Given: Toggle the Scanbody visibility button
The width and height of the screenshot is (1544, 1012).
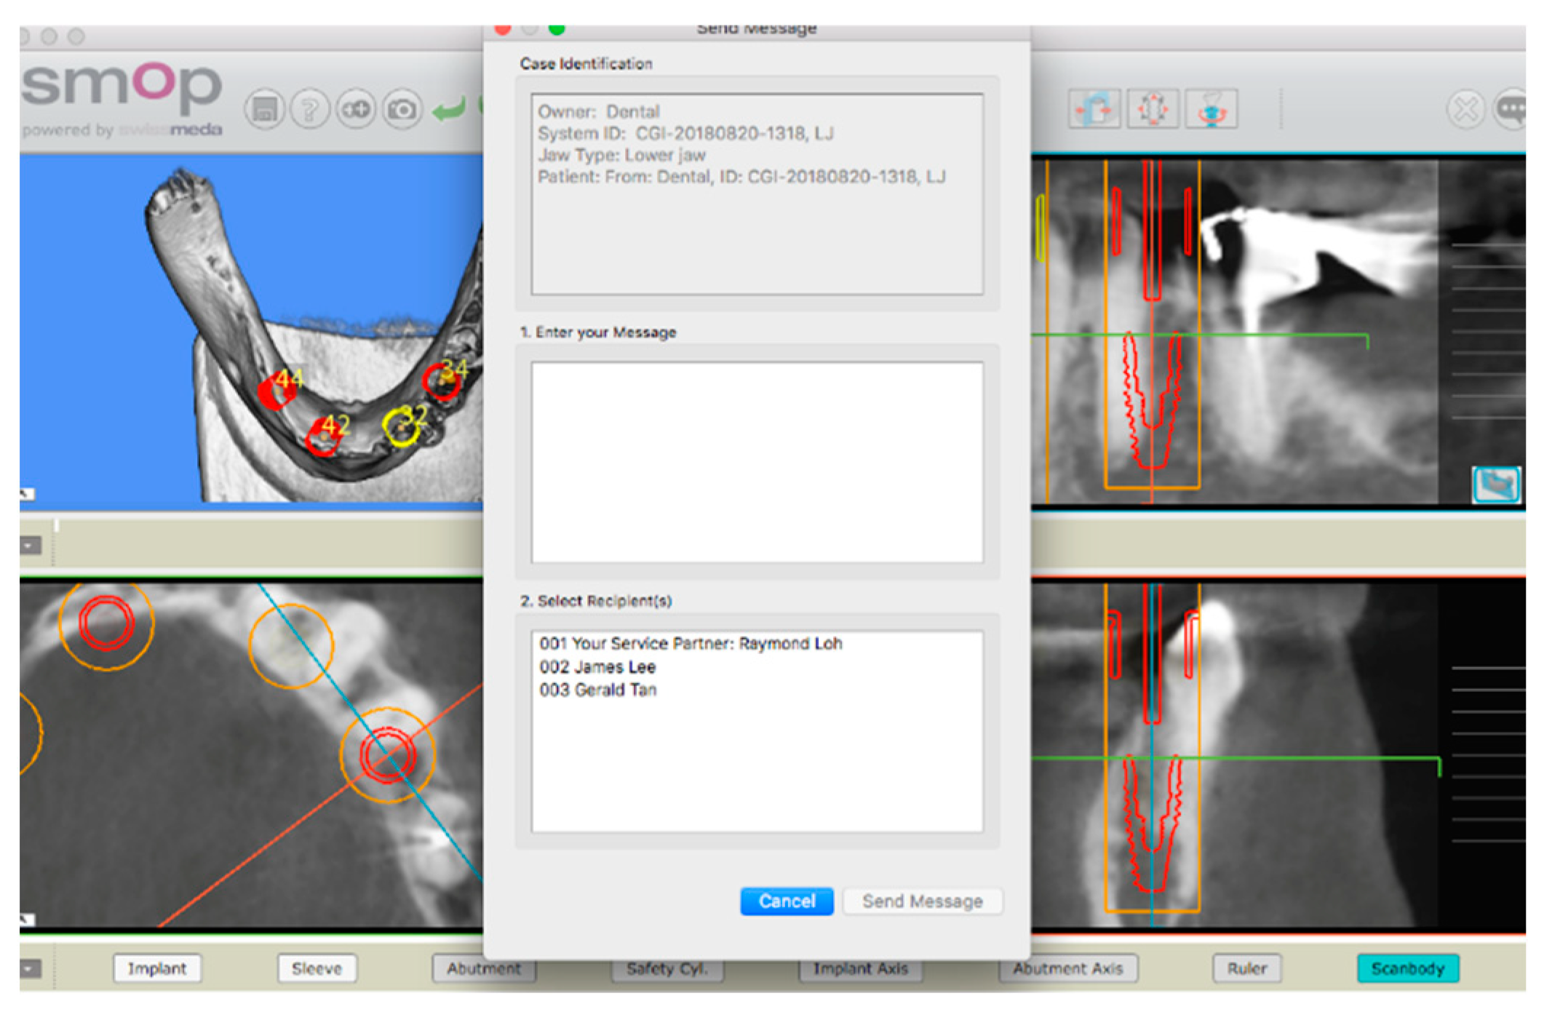Looking at the screenshot, I should pyautogui.click(x=1407, y=968).
